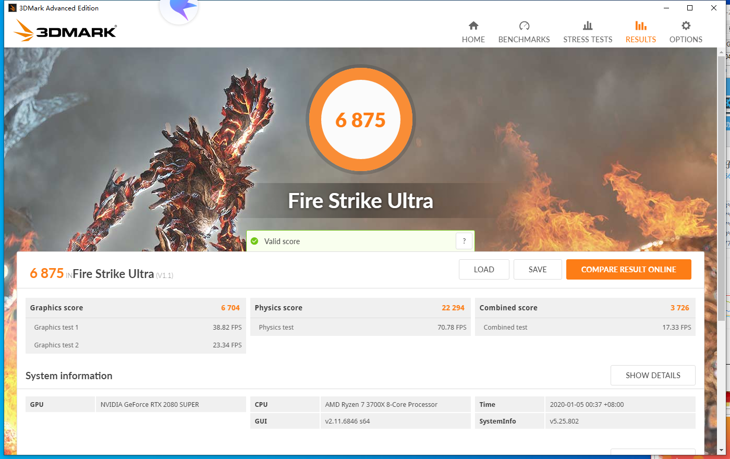Click NVIDIA GeForce RTX 2080 SUPER text

pos(150,404)
